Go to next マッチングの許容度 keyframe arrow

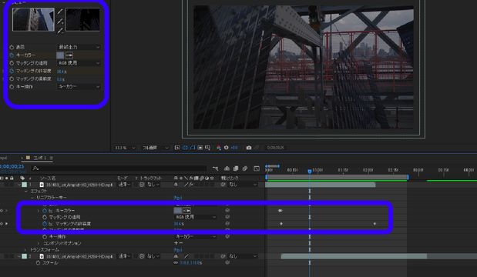6,224
